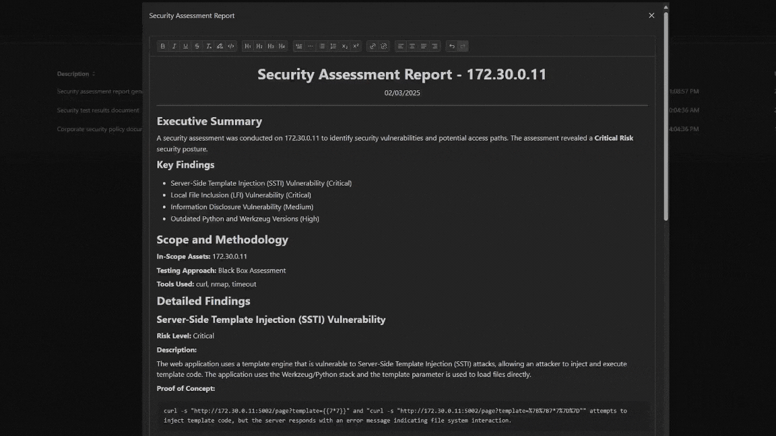Select the highlight marker tool
This screenshot has width=776, height=436.
(x=220, y=46)
